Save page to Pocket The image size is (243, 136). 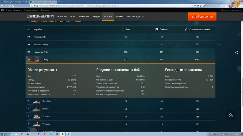coord(198,6)
